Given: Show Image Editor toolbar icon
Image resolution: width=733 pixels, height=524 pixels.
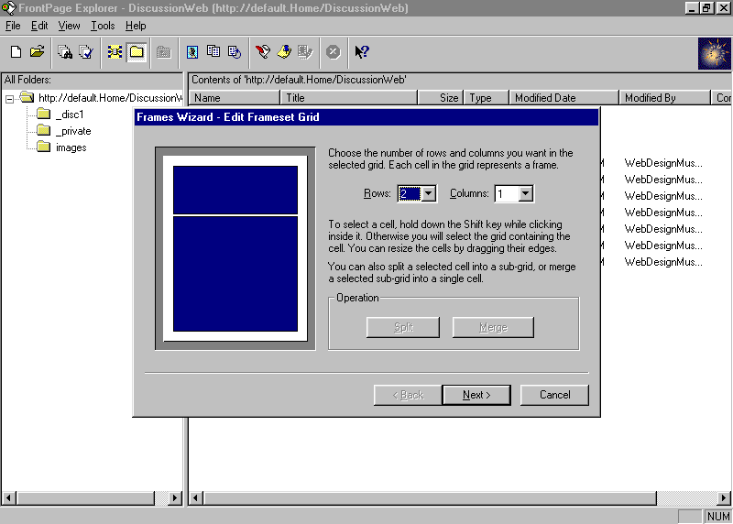Looking at the screenshot, I should (305, 52).
